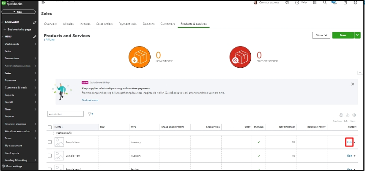Switch to the All sales tab
This screenshot has width=365, height=171.
(x=68, y=24)
